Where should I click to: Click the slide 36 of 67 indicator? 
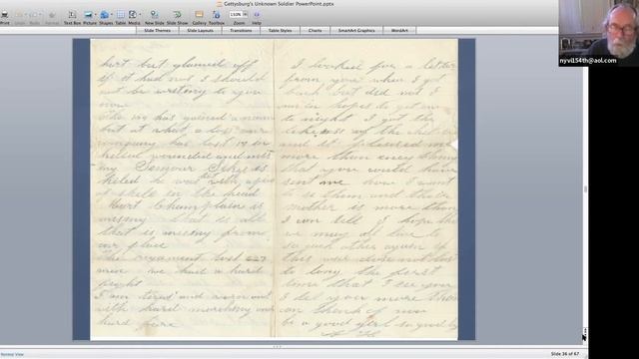click(x=565, y=354)
